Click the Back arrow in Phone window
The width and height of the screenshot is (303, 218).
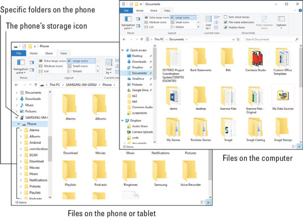point(16,84)
